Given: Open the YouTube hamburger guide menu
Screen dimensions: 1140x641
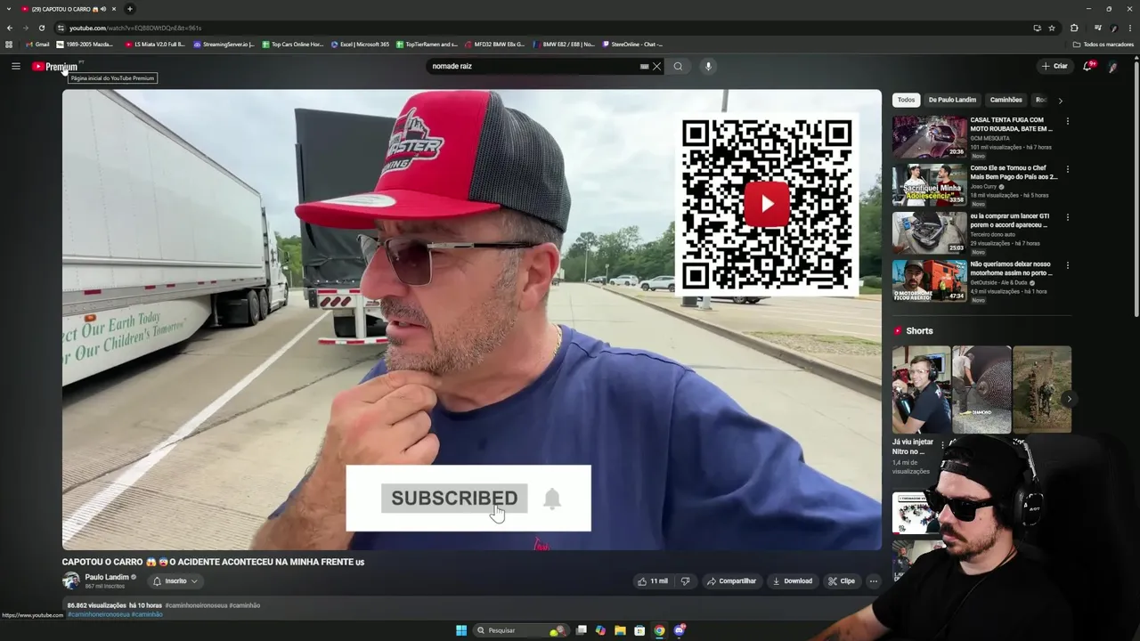Looking at the screenshot, I should click(15, 66).
